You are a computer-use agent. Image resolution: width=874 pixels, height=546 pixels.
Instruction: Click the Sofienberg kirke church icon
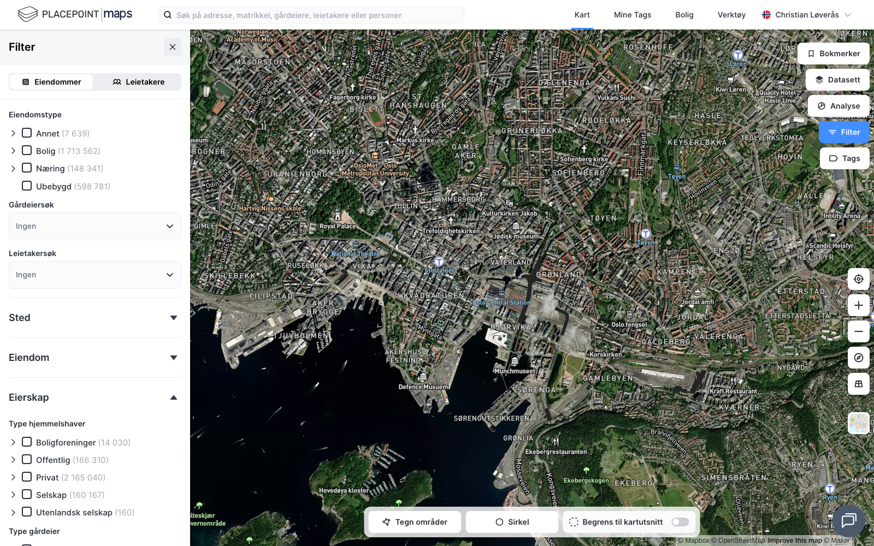(584, 149)
